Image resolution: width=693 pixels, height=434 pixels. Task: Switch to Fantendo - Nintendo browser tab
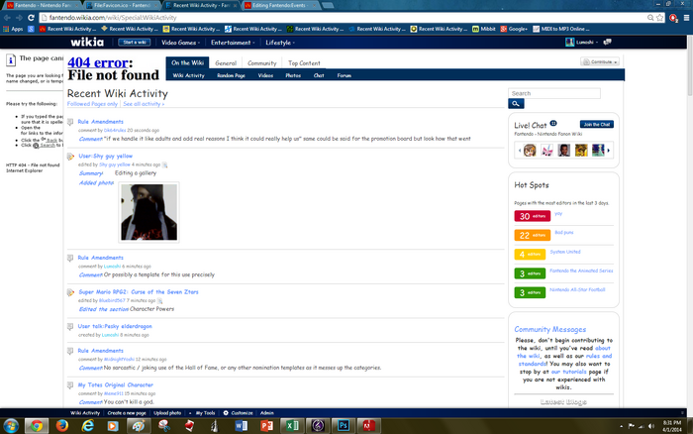[x=42, y=5]
